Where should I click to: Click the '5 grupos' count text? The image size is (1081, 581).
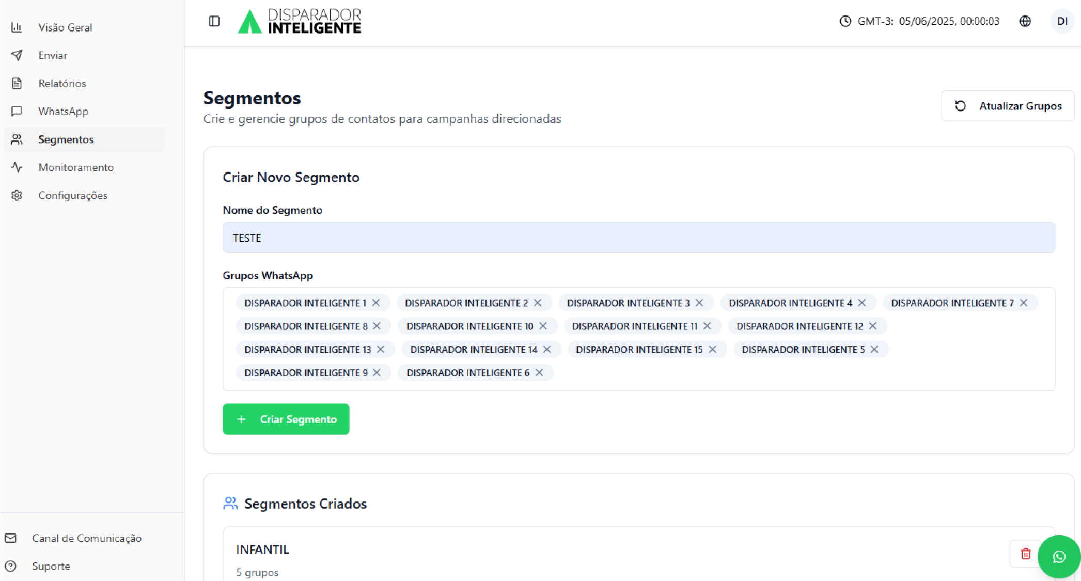point(257,572)
